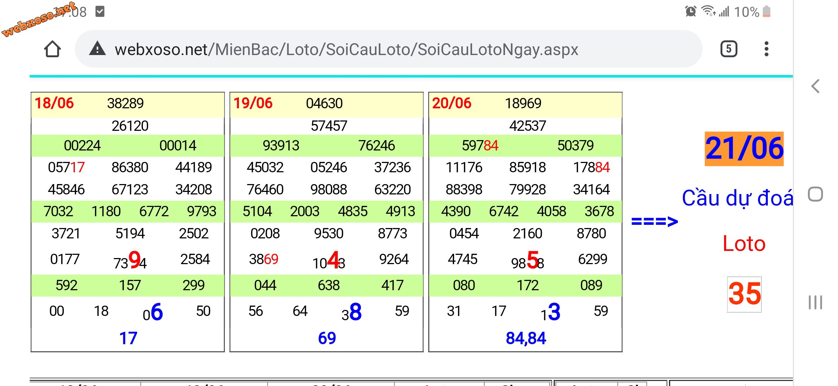The height and width of the screenshot is (386, 838).
Task: Tap the webxoso.net address bar URL
Action: 346,49
